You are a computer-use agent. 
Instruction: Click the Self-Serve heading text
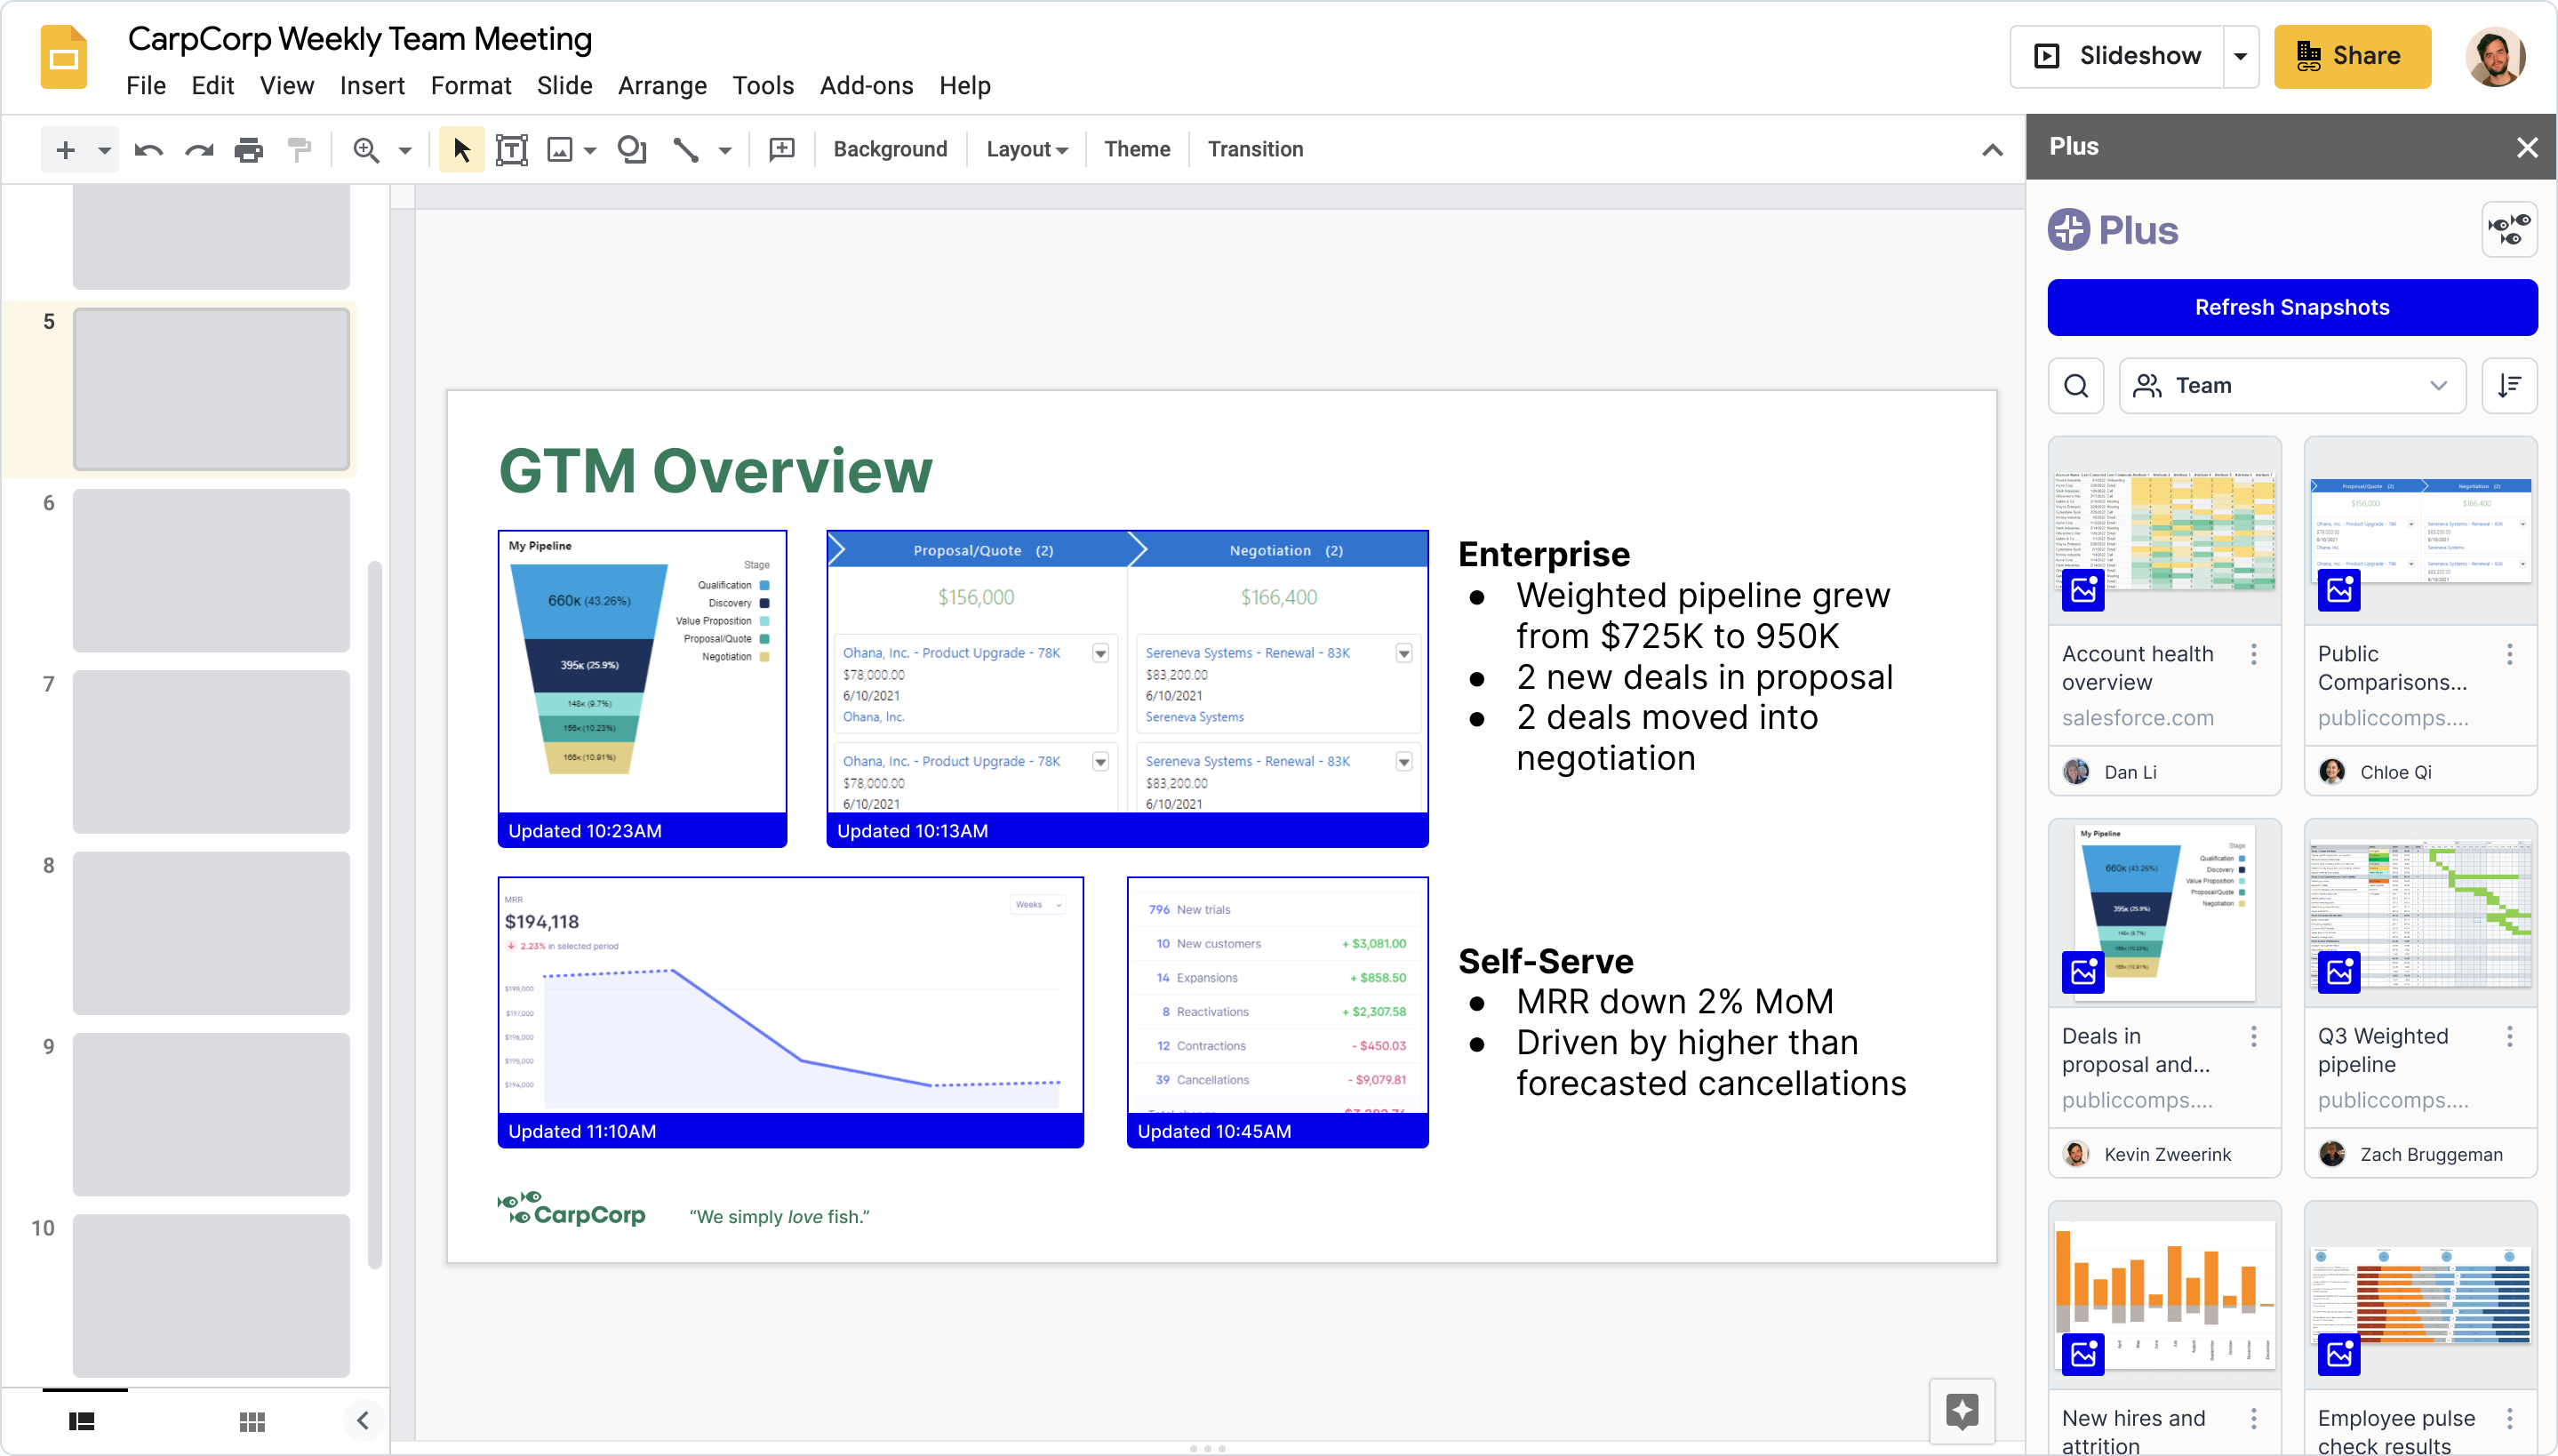coord(1546,961)
